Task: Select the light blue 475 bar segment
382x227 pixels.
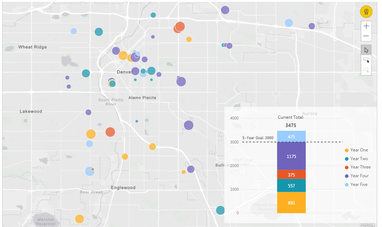Action: (x=291, y=137)
